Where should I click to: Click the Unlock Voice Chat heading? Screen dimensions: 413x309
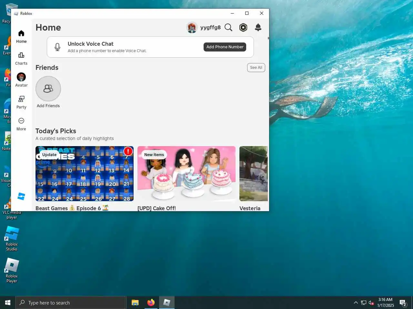tap(91, 44)
